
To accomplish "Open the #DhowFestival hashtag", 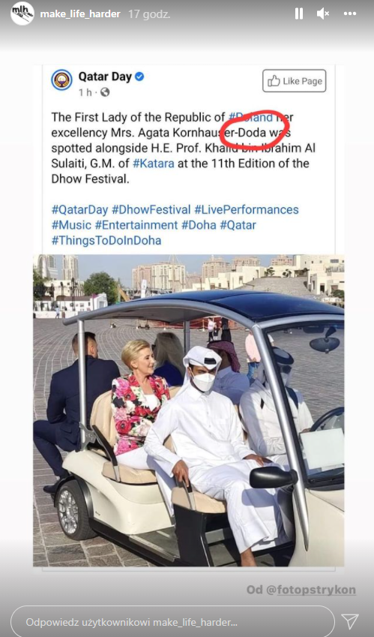I will [151, 210].
